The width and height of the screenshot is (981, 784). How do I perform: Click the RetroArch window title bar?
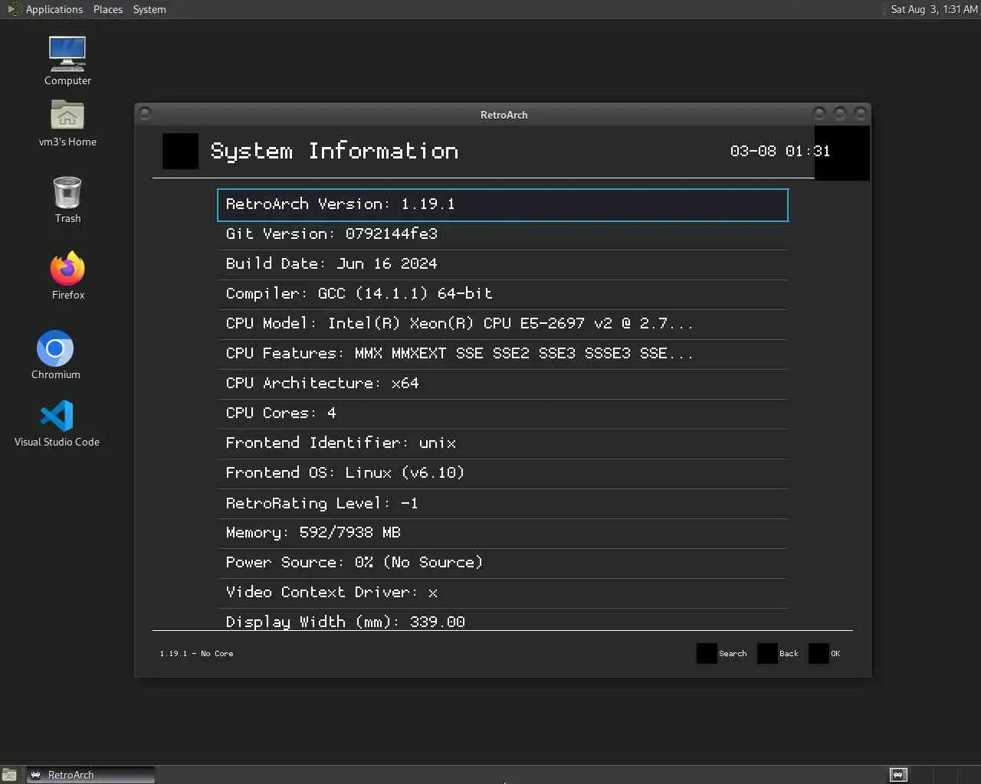point(503,115)
